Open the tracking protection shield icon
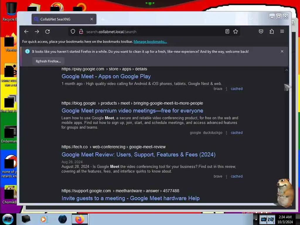Image resolution: width=300 pixels, height=225 pixels. (x=73, y=32)
